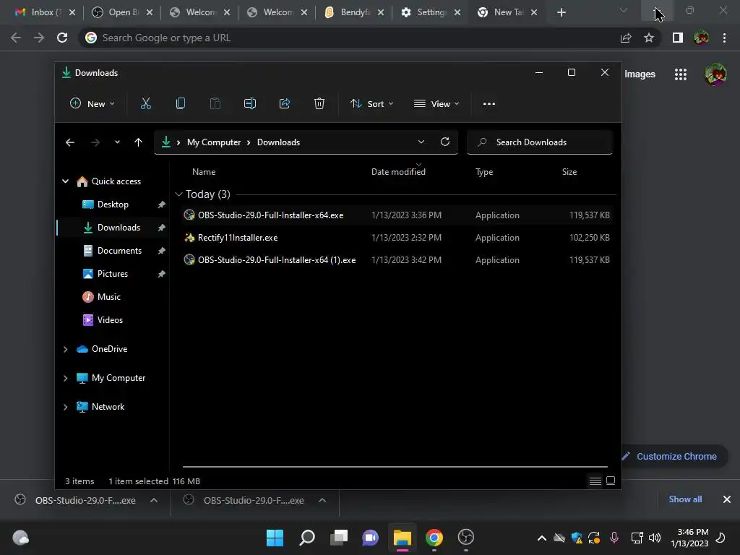Open Chat app on taskbar
The image size is (740, 555).
(371, 538)
